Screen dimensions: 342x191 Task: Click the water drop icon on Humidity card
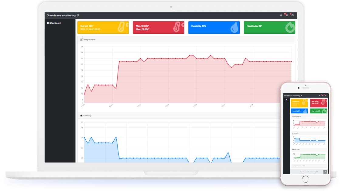tap(234, 28)
